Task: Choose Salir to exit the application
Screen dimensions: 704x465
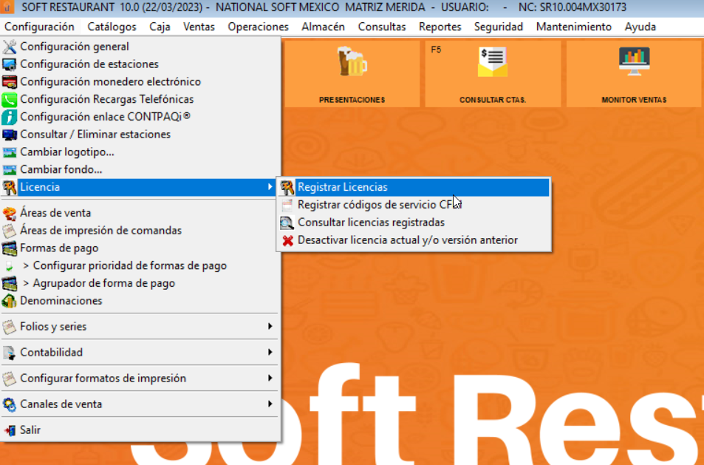Action: click(140, 430)
